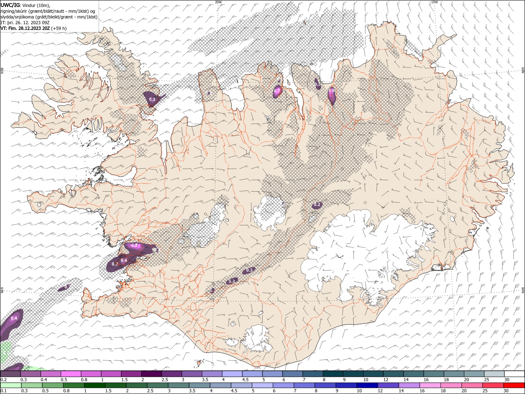Select the "0.2" label under the snow legend
This screenshot has height=394, width=525.
[3, 380]
